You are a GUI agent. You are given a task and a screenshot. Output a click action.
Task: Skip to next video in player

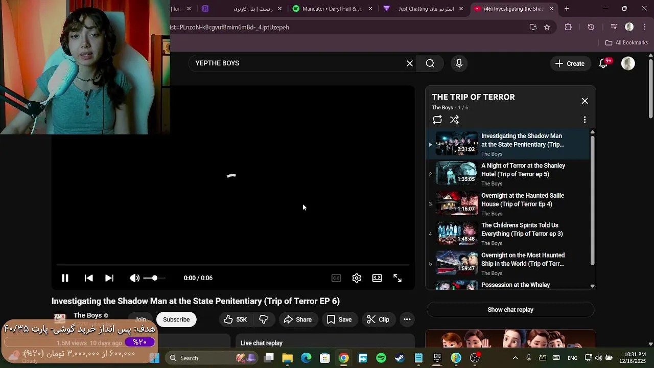click(109, 278)
